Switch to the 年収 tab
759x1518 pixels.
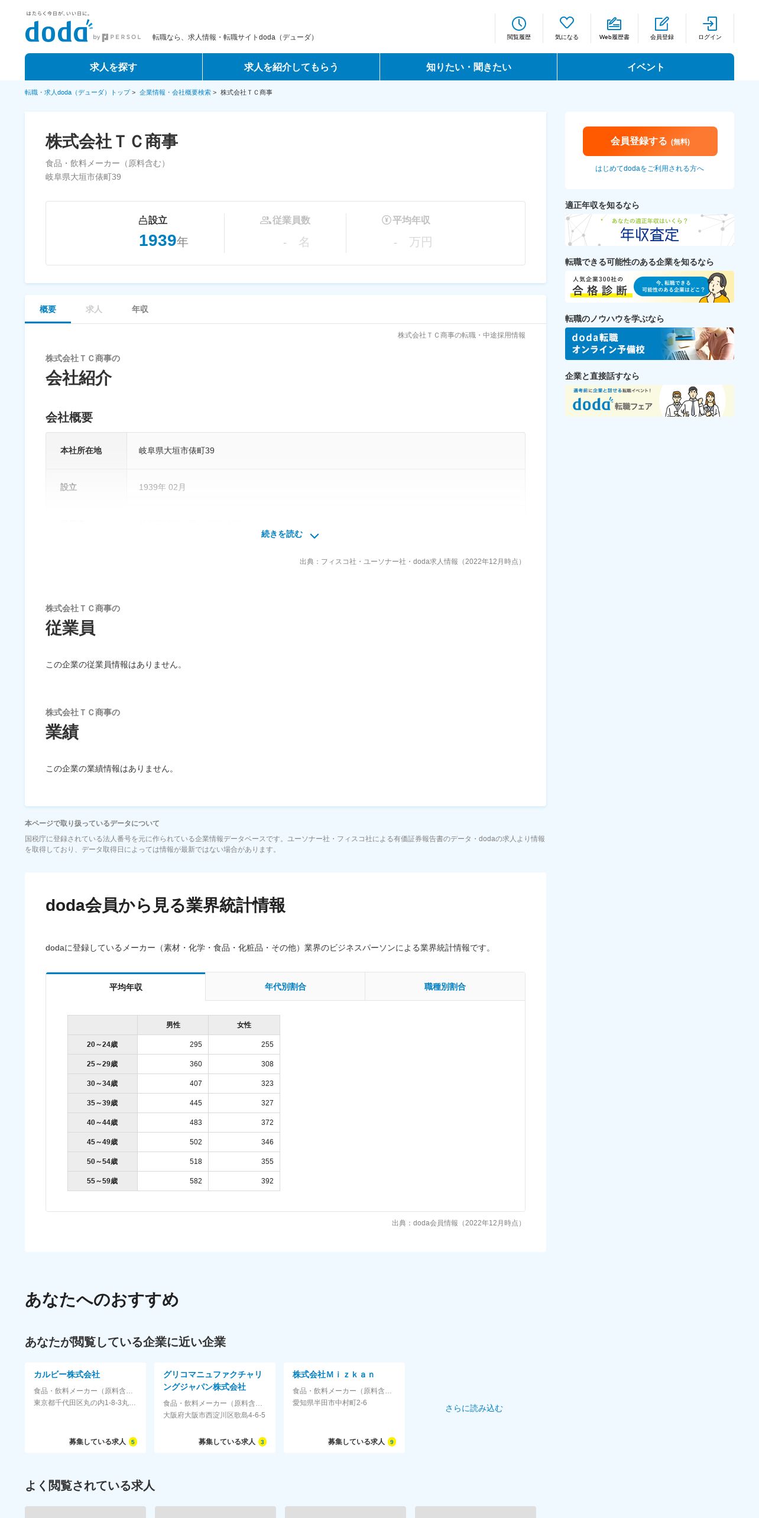coord(140,309)
